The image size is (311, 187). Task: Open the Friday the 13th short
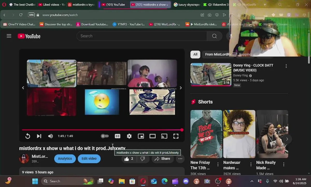point(206,134)
